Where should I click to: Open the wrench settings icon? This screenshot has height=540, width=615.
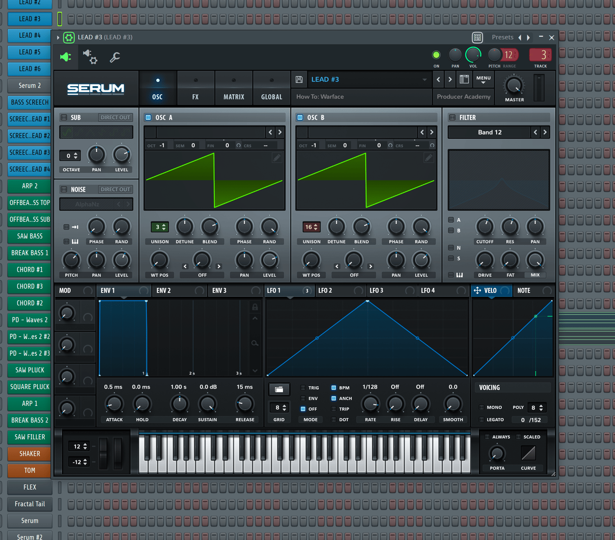tap(115, 57)
